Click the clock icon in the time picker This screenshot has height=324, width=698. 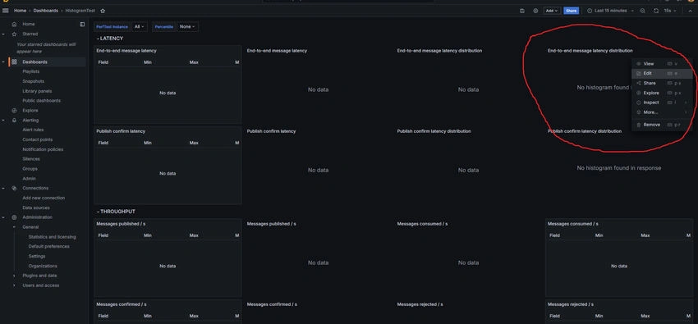[x=590, y=11]
